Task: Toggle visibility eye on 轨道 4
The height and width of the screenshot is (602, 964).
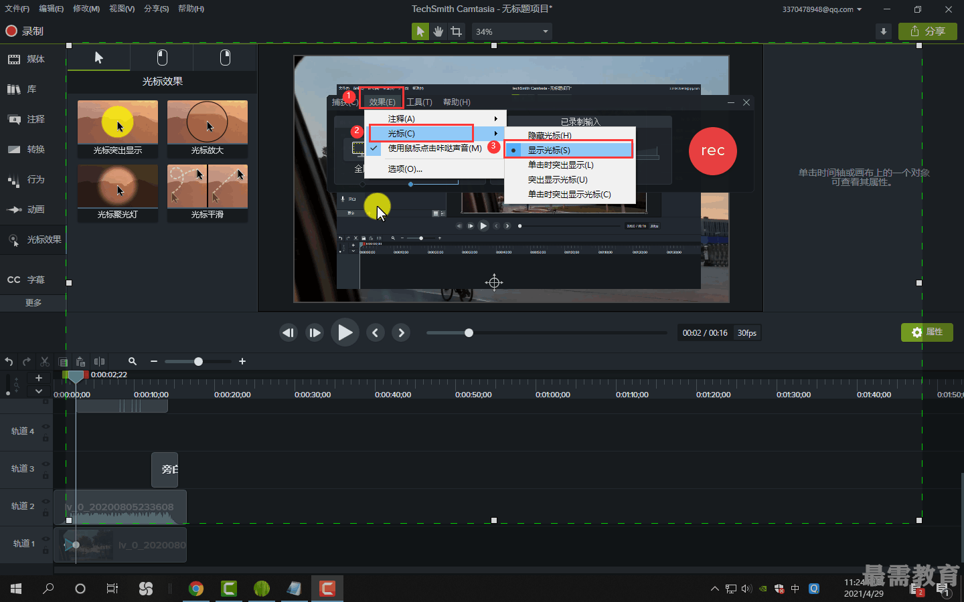Action: click(46, 427)
